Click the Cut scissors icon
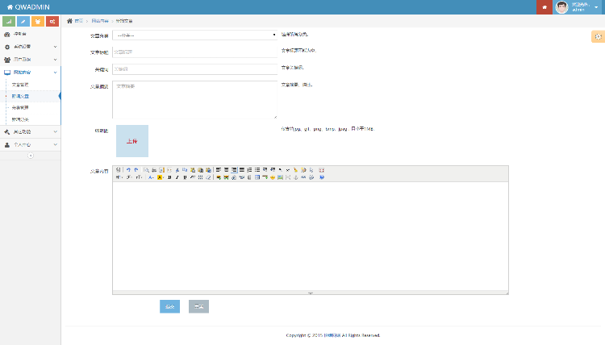This screenshot has width=605, height=345. tap(177, 170)
